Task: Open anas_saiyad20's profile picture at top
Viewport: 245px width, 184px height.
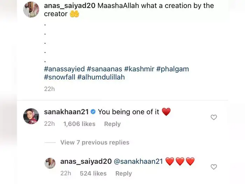Action: (x=31, y=9)
